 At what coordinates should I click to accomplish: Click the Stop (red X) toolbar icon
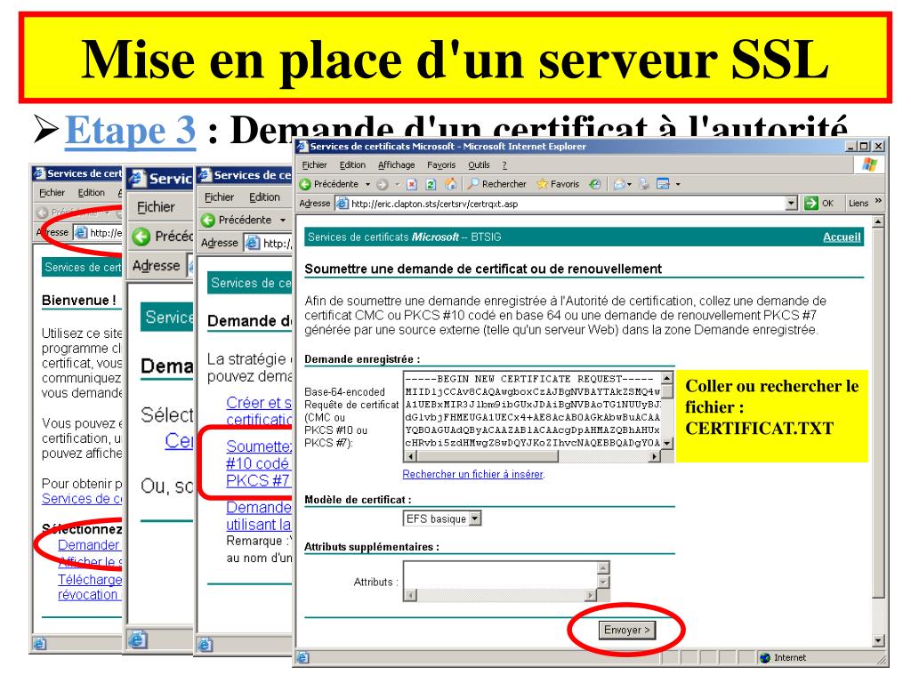click(412, 185)
